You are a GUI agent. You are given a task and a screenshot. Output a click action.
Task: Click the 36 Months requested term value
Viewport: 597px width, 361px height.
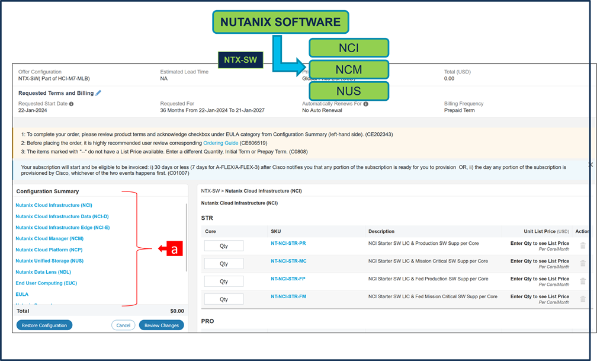point(213,110)
